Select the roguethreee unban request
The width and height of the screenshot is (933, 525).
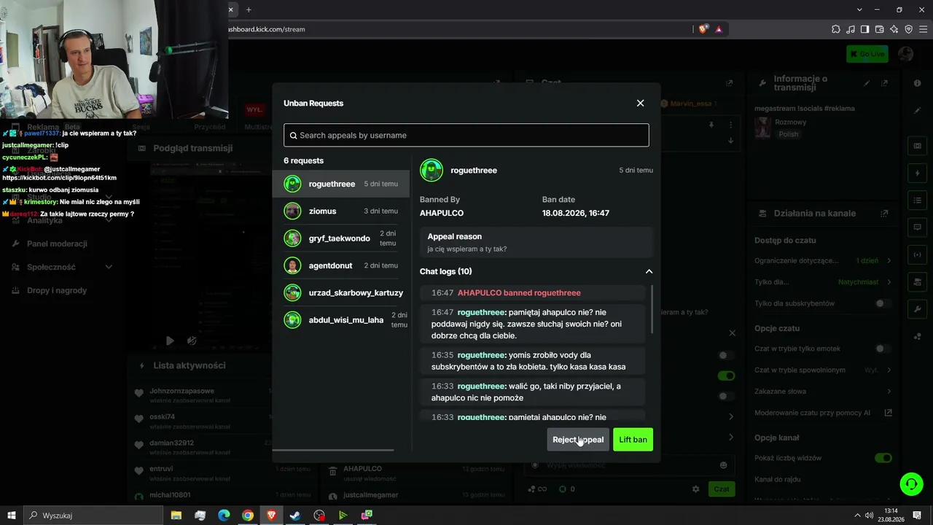tap(341, 184)
